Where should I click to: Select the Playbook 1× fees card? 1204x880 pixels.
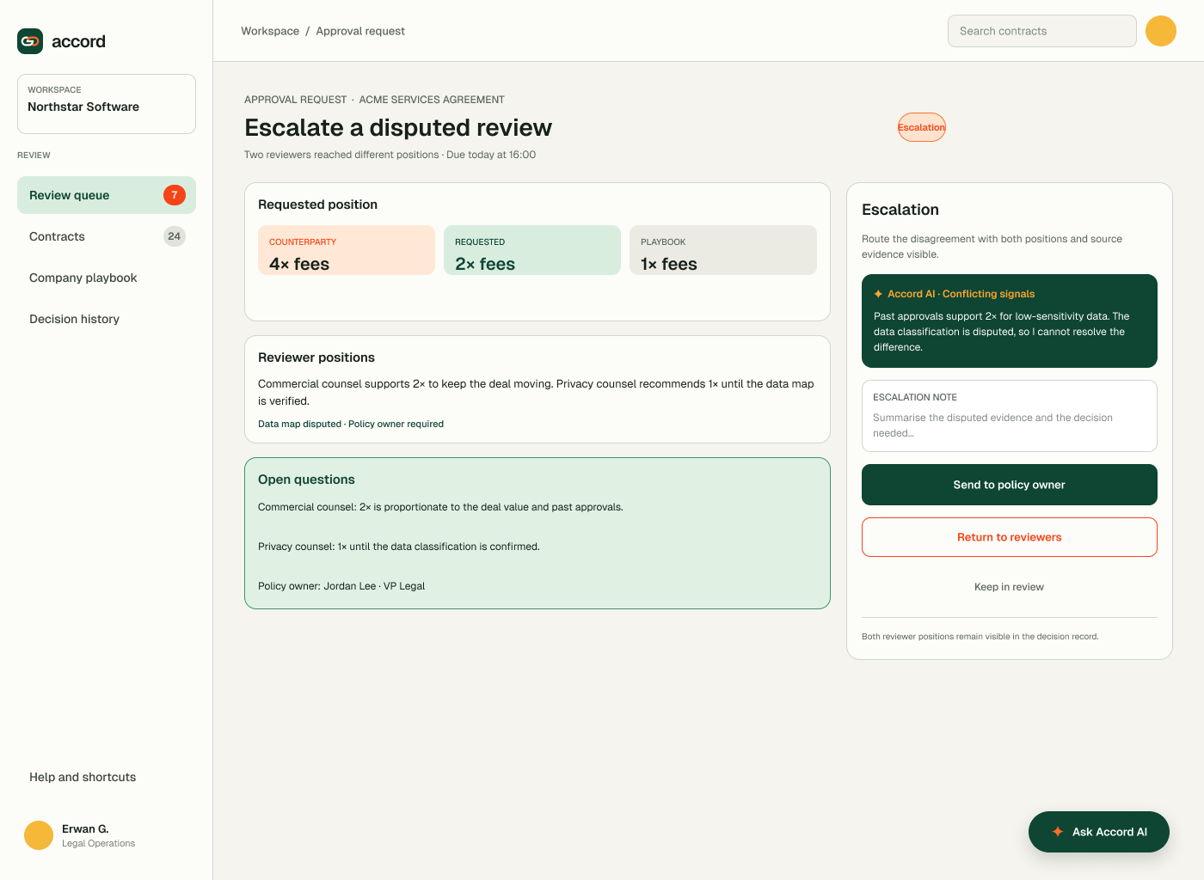point(723,250)
